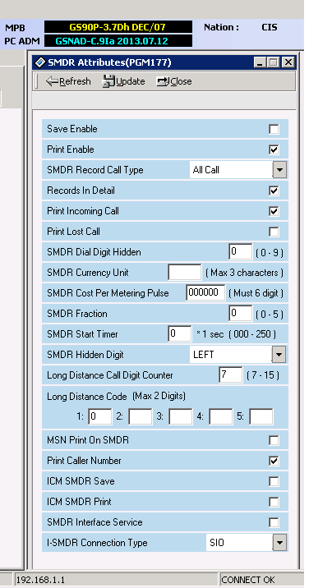Click the SMDR Dial Digit Hidden field
The height and width of the screenshot is (588, 309).
[241, 251]
